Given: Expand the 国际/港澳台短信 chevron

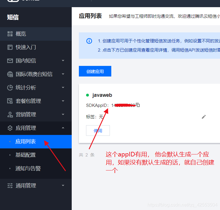Looking at the screenshot, I should point(63,74).
